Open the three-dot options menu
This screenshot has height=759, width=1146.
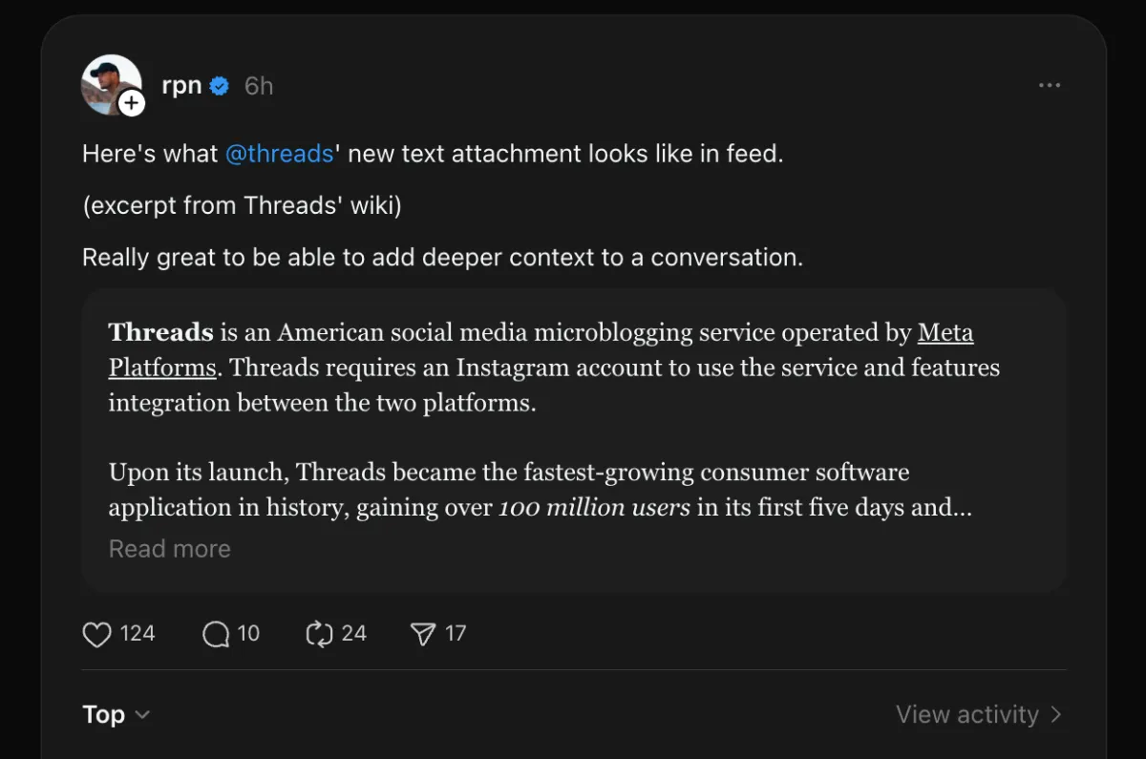1049,85
